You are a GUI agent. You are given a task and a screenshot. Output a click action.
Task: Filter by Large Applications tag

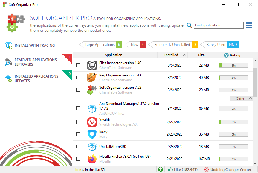100,45
